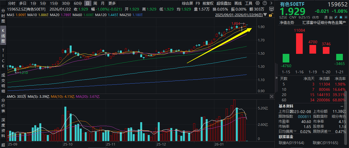Click the pencil edit icon beside 融
Screen dimensions: 349x148
tap(338, 17)
